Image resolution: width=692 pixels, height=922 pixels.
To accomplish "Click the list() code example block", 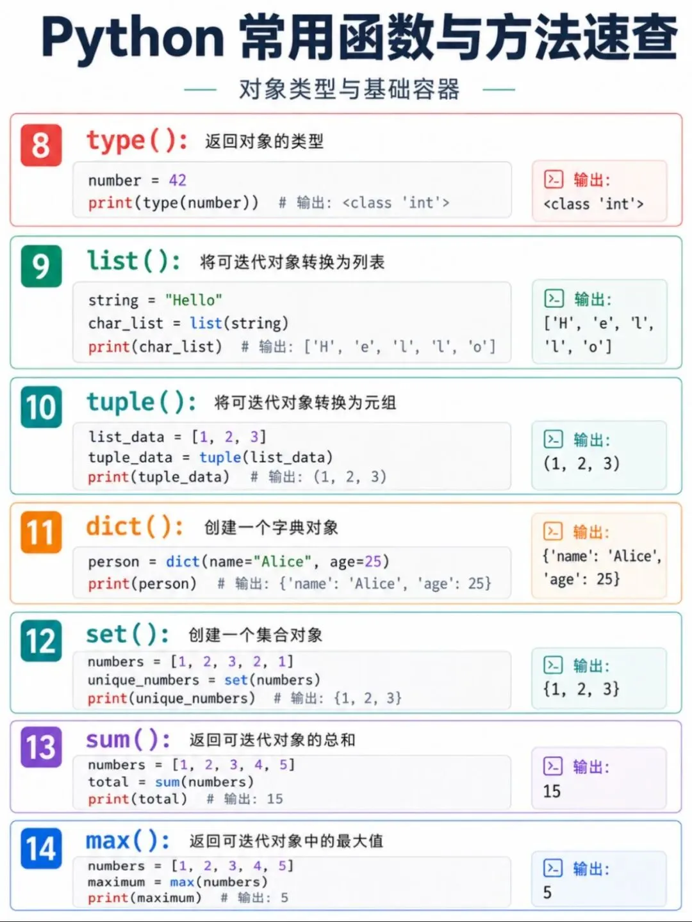I will [292, 323].
